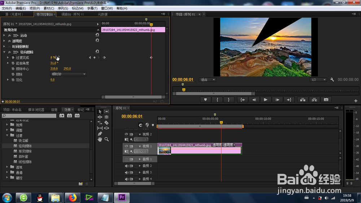Image resolution: width=361 pixels, height=203 pixels.
Task: Toggle 视频 2 track eye visibility
Action: (x=126, y=134)
